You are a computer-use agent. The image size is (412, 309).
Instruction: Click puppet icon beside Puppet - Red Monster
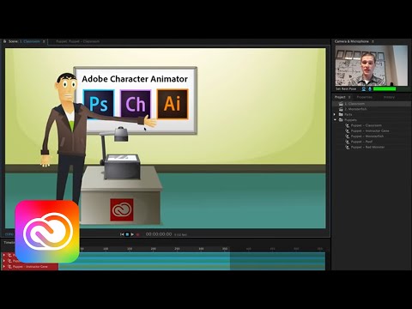[347, 147]
